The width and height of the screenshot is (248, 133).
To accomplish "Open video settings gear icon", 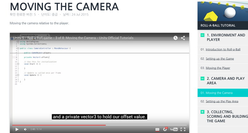I will [x=165, y=129].
